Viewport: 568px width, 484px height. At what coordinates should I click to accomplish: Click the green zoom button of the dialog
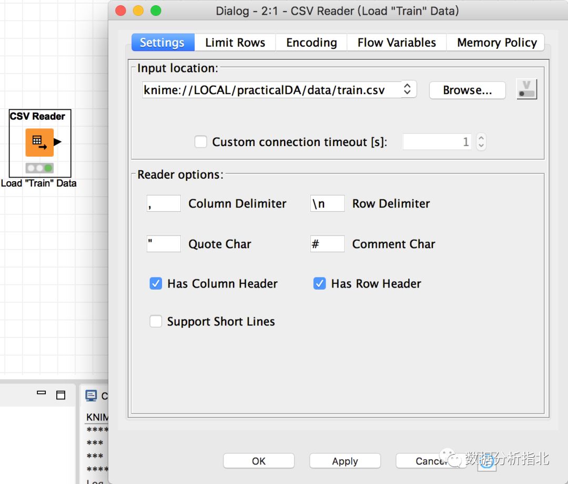pyautogui.click(x=156, y=11)
